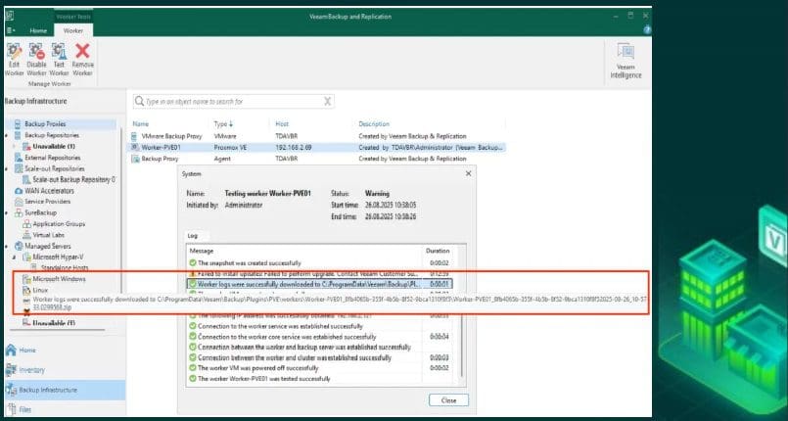Select the Log tab in System dialog
This screenshot has height=421, width=788.
pyautogui.click(x=193, y=236)
